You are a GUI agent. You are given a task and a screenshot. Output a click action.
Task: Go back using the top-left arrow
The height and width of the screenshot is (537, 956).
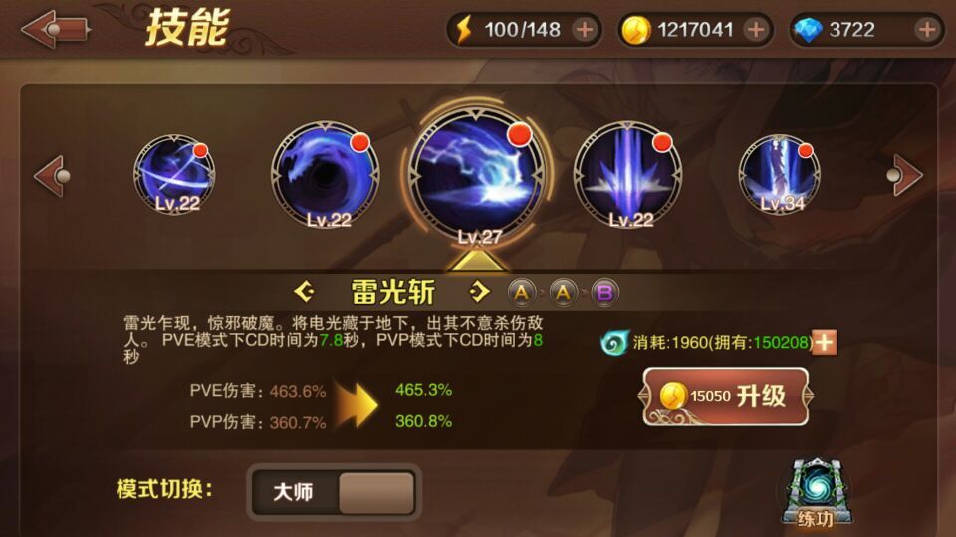coord(56,29)
